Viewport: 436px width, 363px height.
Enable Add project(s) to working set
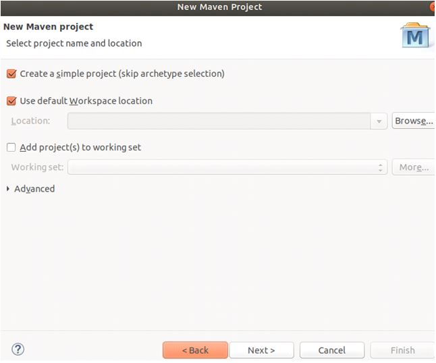11,147
